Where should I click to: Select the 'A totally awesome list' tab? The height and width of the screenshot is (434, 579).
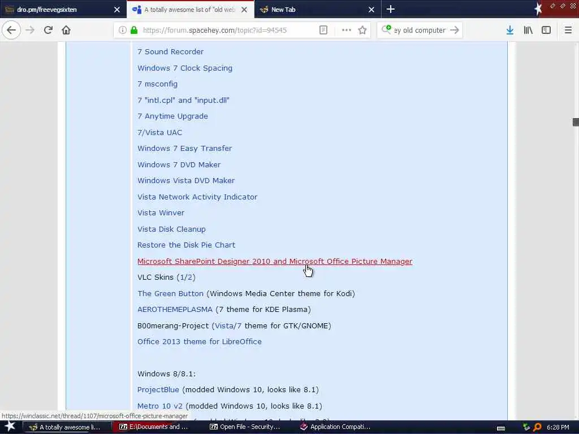[189, 10]
